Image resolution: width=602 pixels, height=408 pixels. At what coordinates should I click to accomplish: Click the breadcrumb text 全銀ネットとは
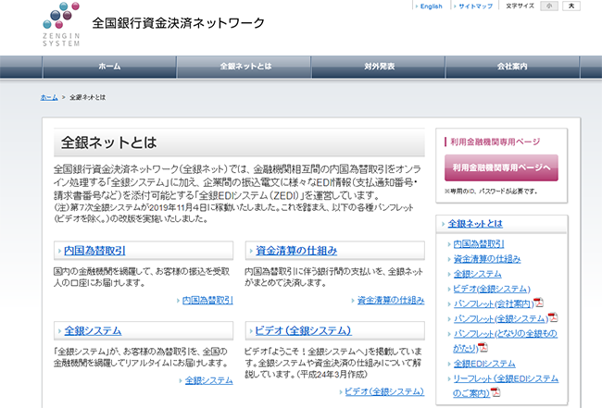[88, 97]
